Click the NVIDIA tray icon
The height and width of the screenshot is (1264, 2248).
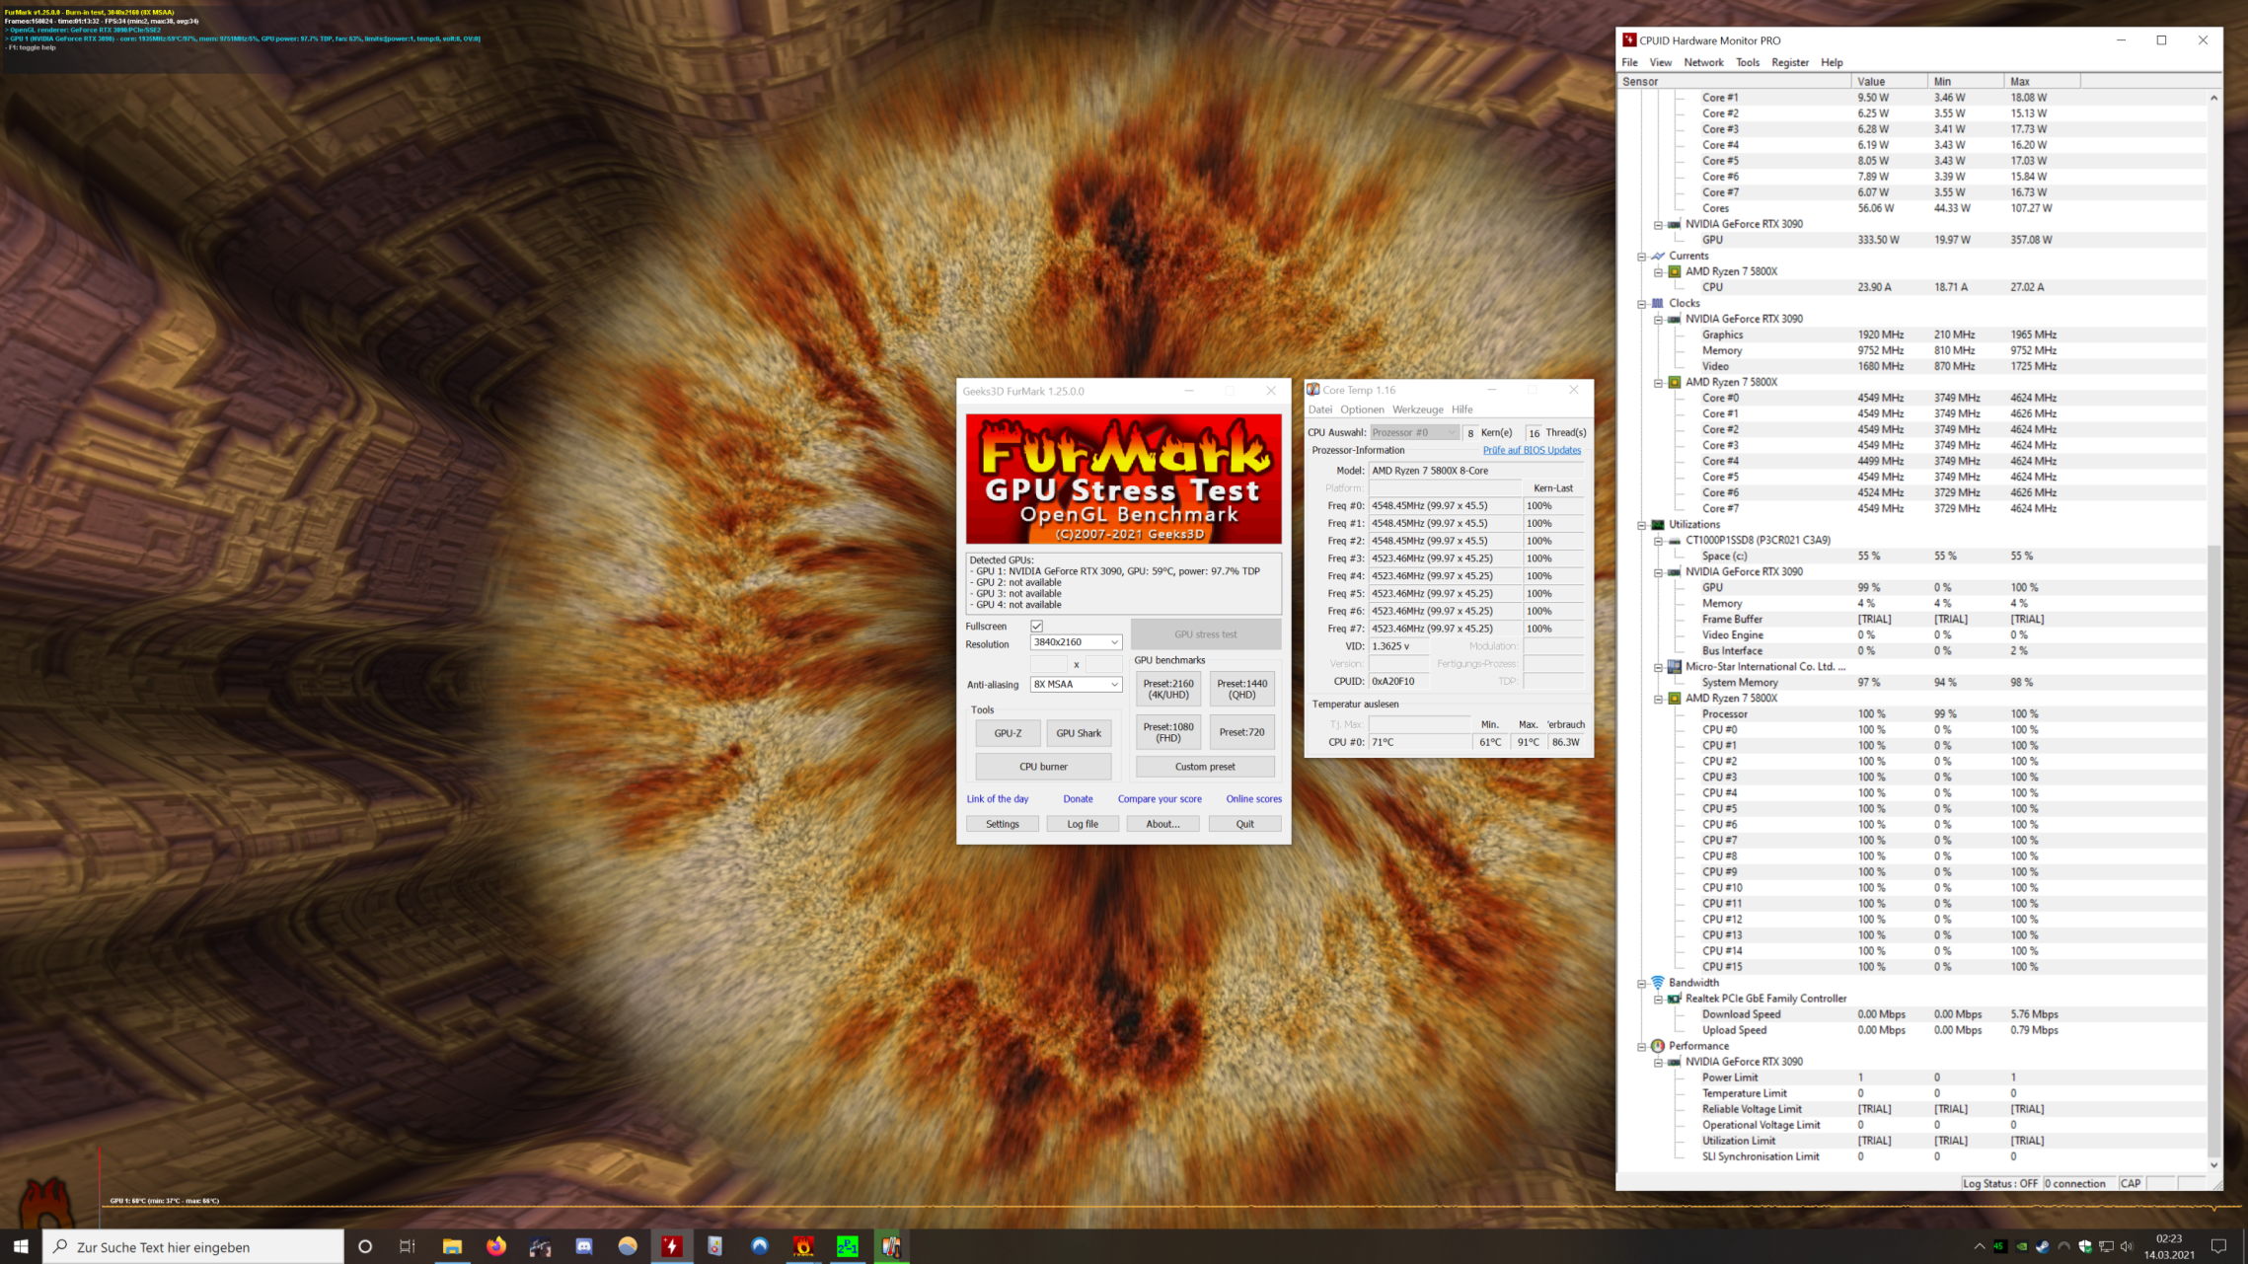pyautogui.click(x=2022, y=1246)
